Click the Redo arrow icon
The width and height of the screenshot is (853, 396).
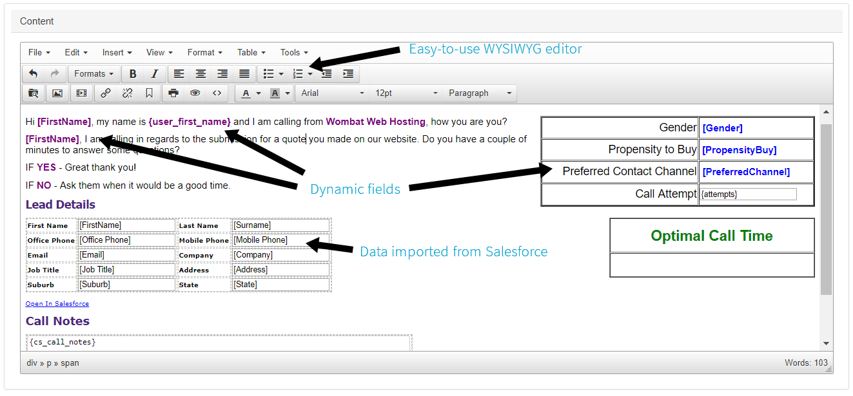55,74
